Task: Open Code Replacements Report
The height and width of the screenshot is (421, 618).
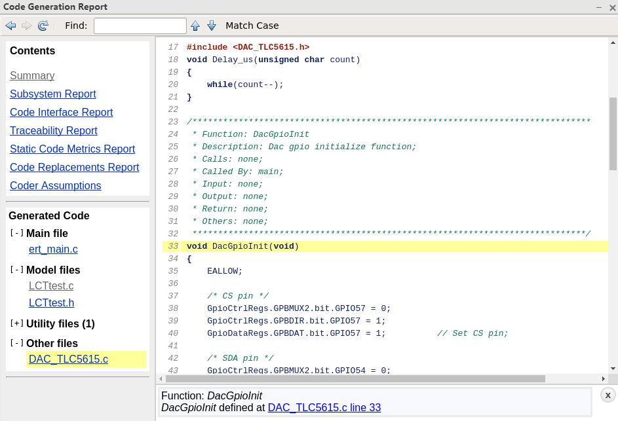Action: point(74,167)
